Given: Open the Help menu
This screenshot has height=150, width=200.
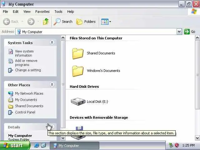Looking at the screenshot, I should point(71,12).
